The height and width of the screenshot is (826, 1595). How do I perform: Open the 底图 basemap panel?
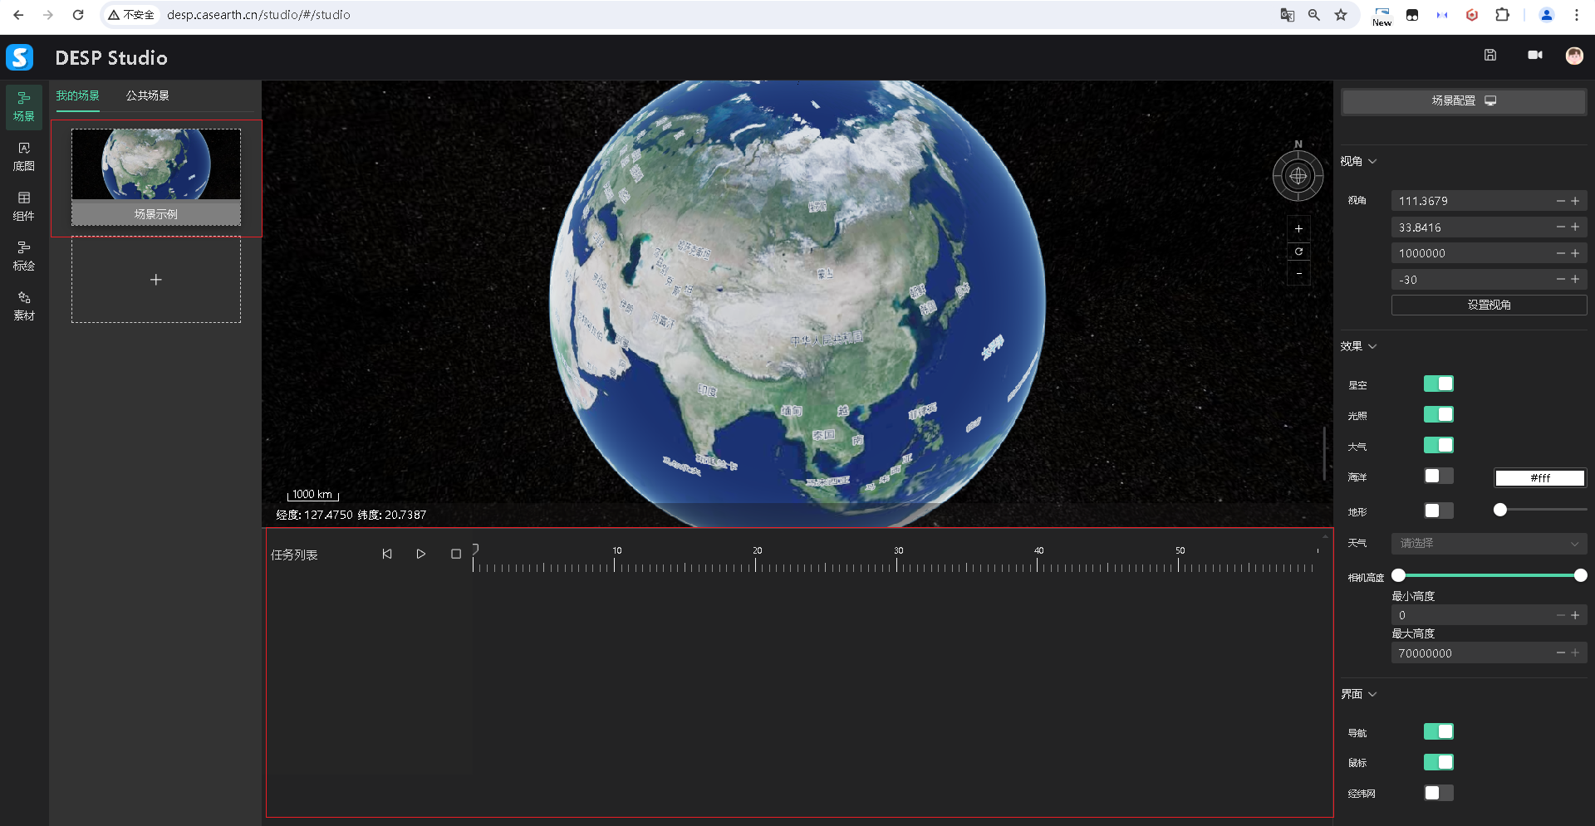24,156
